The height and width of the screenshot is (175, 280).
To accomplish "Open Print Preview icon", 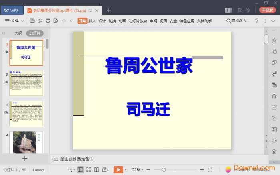I will click(x=56, y=21).
